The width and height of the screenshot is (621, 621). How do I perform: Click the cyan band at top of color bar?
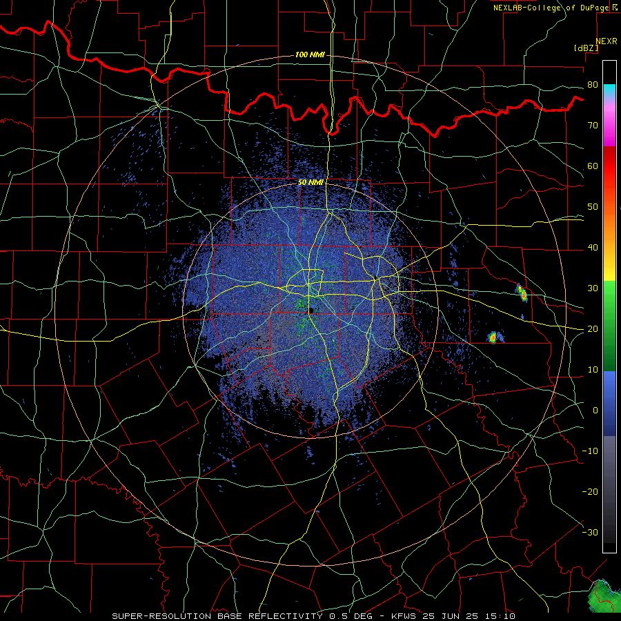[609, 90]
